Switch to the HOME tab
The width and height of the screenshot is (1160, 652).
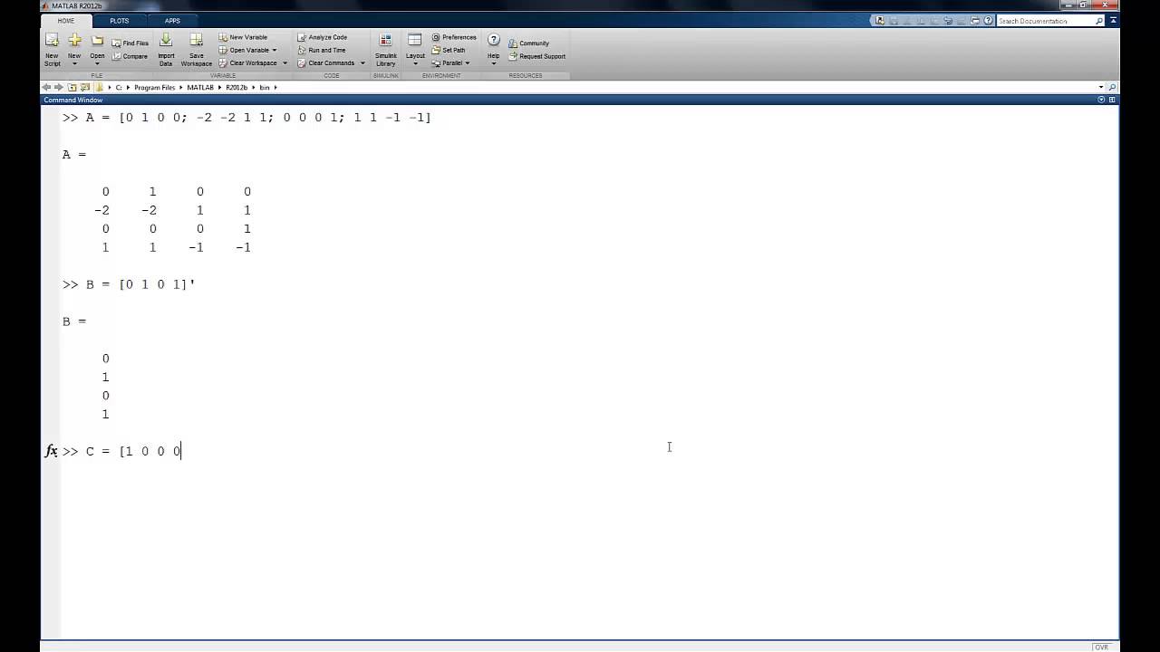tap(66, 20)
